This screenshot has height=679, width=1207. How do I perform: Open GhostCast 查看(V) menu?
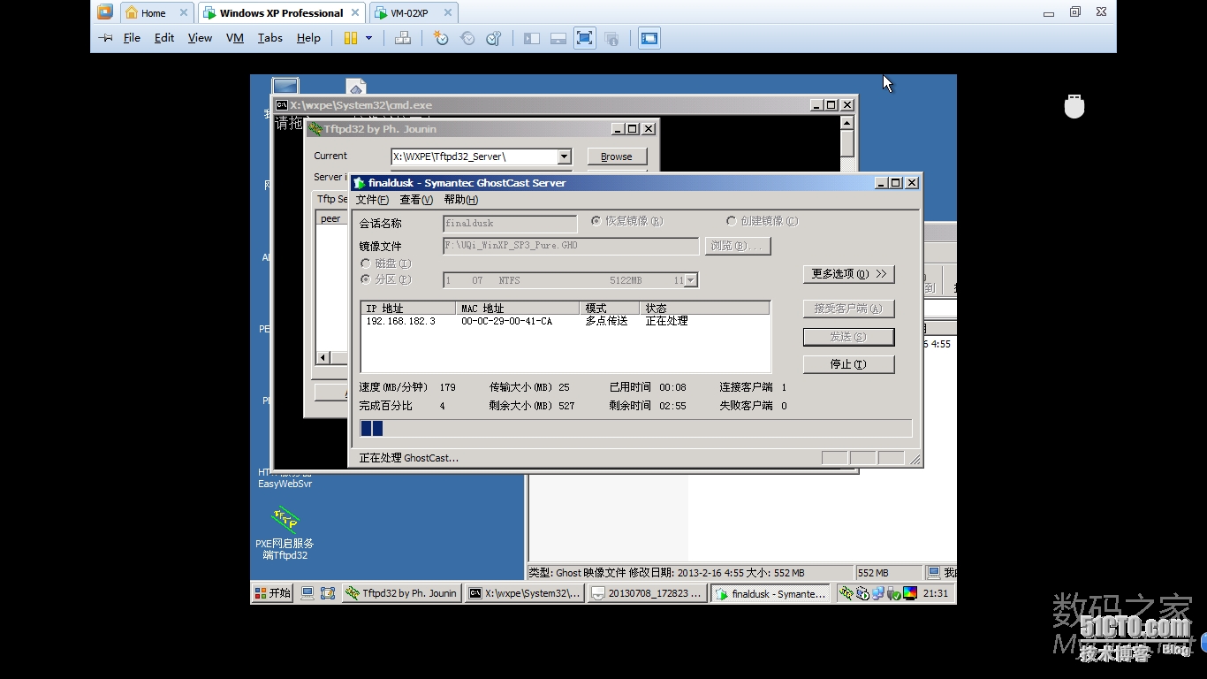click(416, 200)
